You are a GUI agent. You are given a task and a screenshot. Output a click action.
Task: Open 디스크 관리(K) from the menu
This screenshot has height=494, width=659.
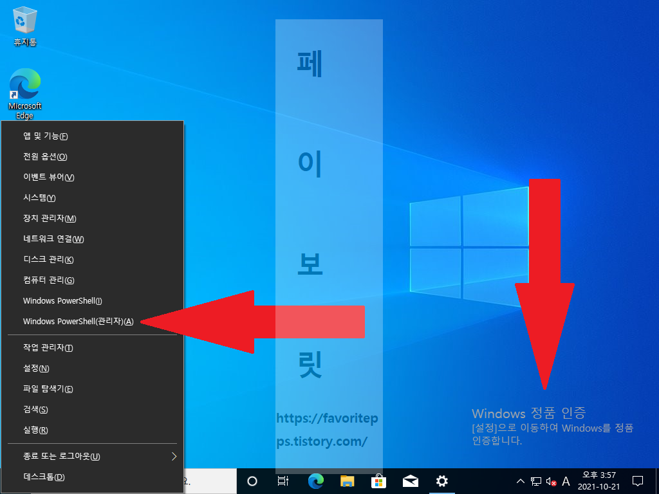pyautogui.click(x=93, y=260)
